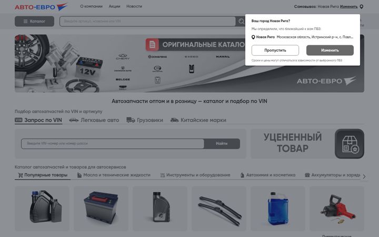This screenshot has height=237, width=379.
Task: Select the Китайские марки tab
Action: click(x=198, y=120)
